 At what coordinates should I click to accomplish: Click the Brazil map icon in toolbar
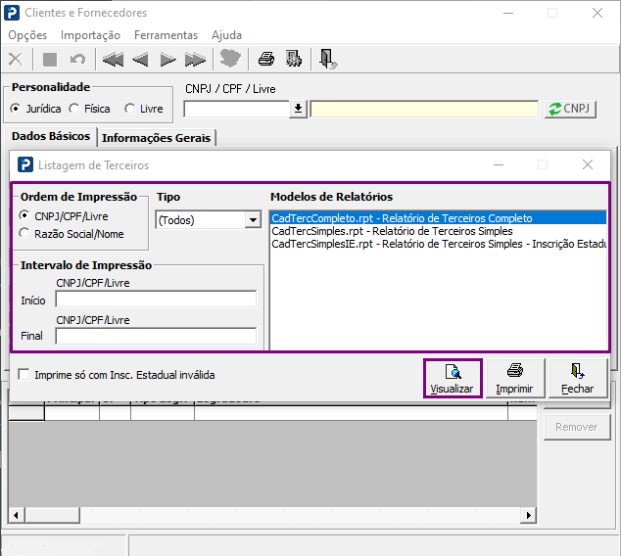click(x=230, y=60)
